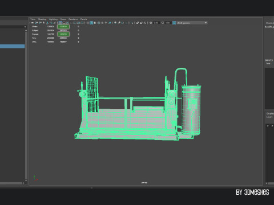This screenshot has width=274, height=205.
Task: Open the View menu in viewport panel
Action: [x=33, y=19]
